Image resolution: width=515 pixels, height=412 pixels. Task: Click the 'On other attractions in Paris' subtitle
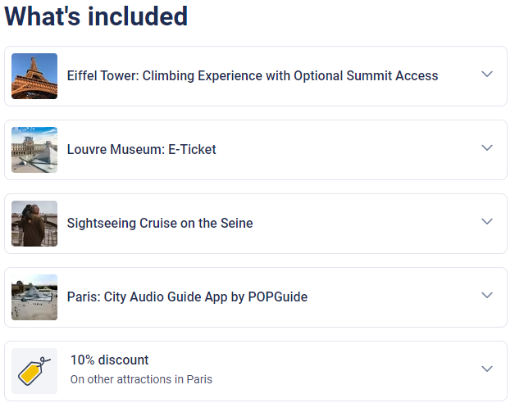(x=141, y=380)
